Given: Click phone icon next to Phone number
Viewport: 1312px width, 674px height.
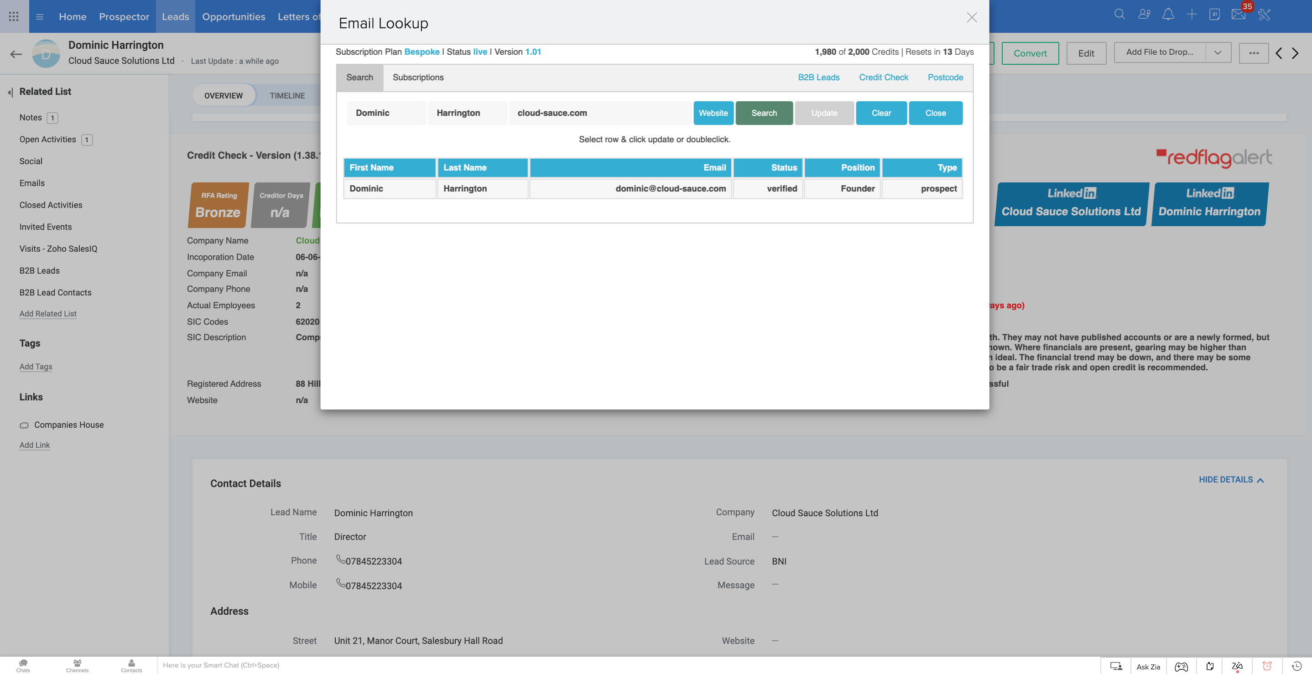Looking at the screenshot, I should [340, 560].
